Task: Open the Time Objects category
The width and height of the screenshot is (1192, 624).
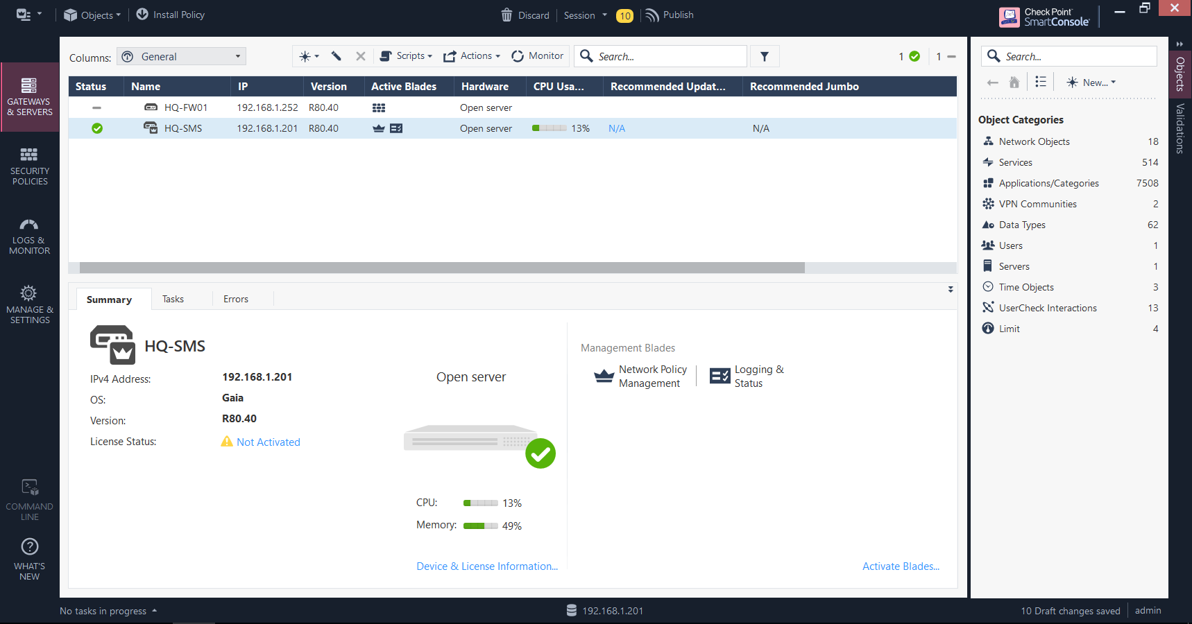Action: point(1070,287)
